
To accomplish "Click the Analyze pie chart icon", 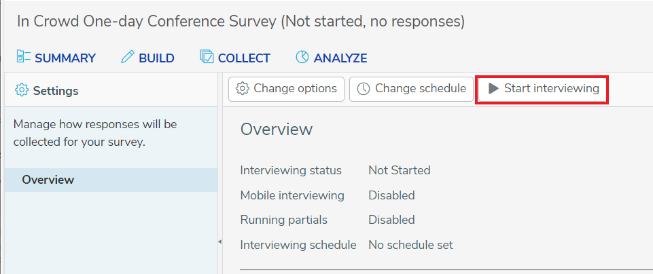I will coord(302,57).
